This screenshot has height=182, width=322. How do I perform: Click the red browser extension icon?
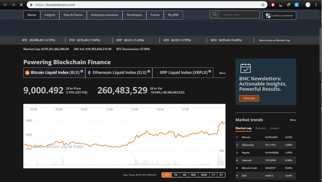coord(273,5)
